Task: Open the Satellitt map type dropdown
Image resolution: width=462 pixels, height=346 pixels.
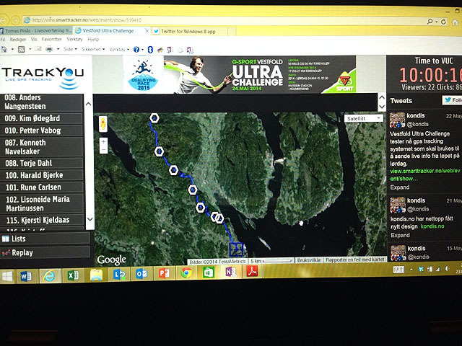Action: [364, 118]
